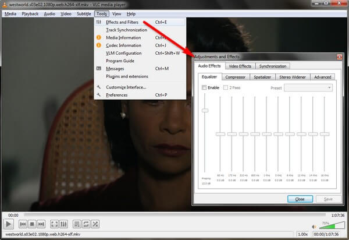
Task: Click the orange icon beside Codec Information
Action: (99, 45)
